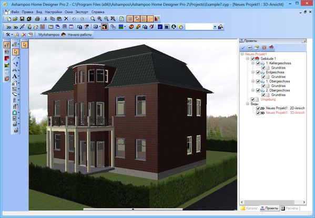Image resolution: width=315 pixels, height=218 pixels.
Task: Save project with the floppy disk icon
Action: (22, 19)
